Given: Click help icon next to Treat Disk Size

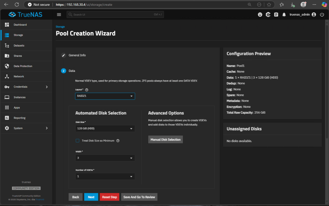Looking at the screenshot, I should 118,141.
